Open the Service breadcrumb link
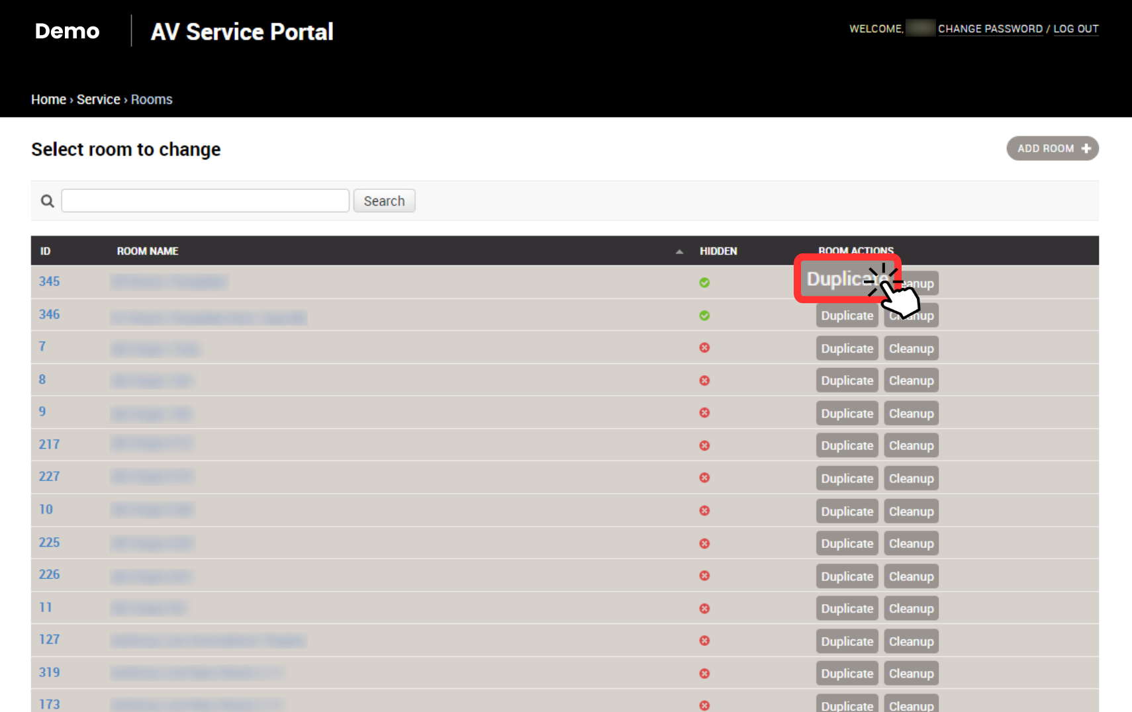Image resolution: width=1132 pixels, height=712 pixels. [x=98, y=99]
